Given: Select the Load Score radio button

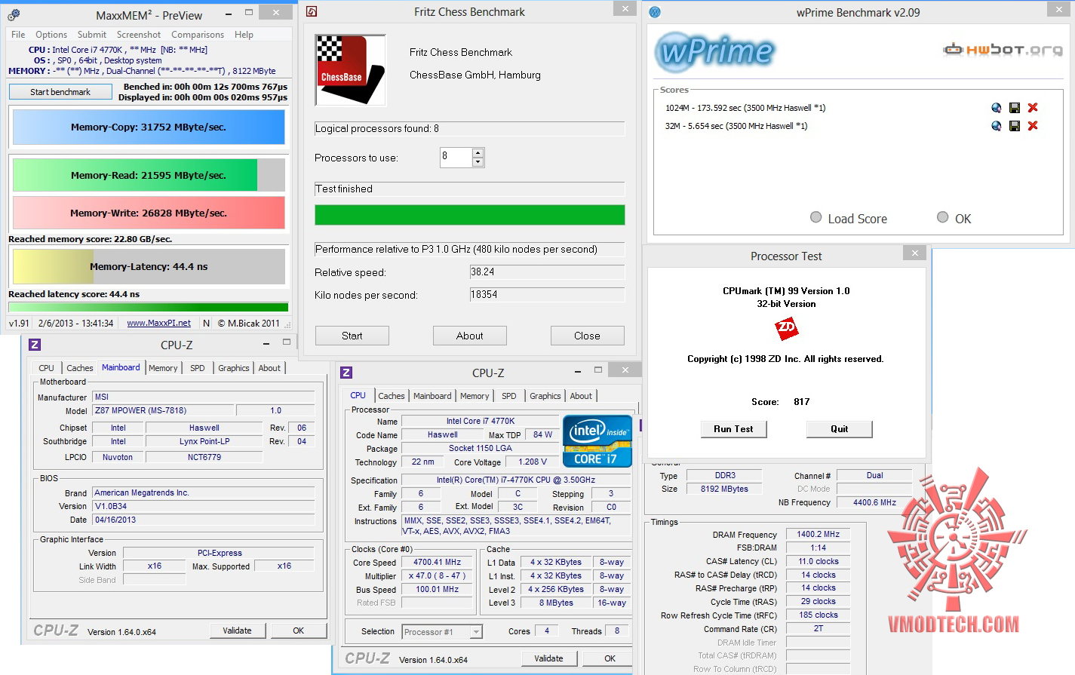Looking at the screenshot, I should pyautogui.click(x=815, y=217).
